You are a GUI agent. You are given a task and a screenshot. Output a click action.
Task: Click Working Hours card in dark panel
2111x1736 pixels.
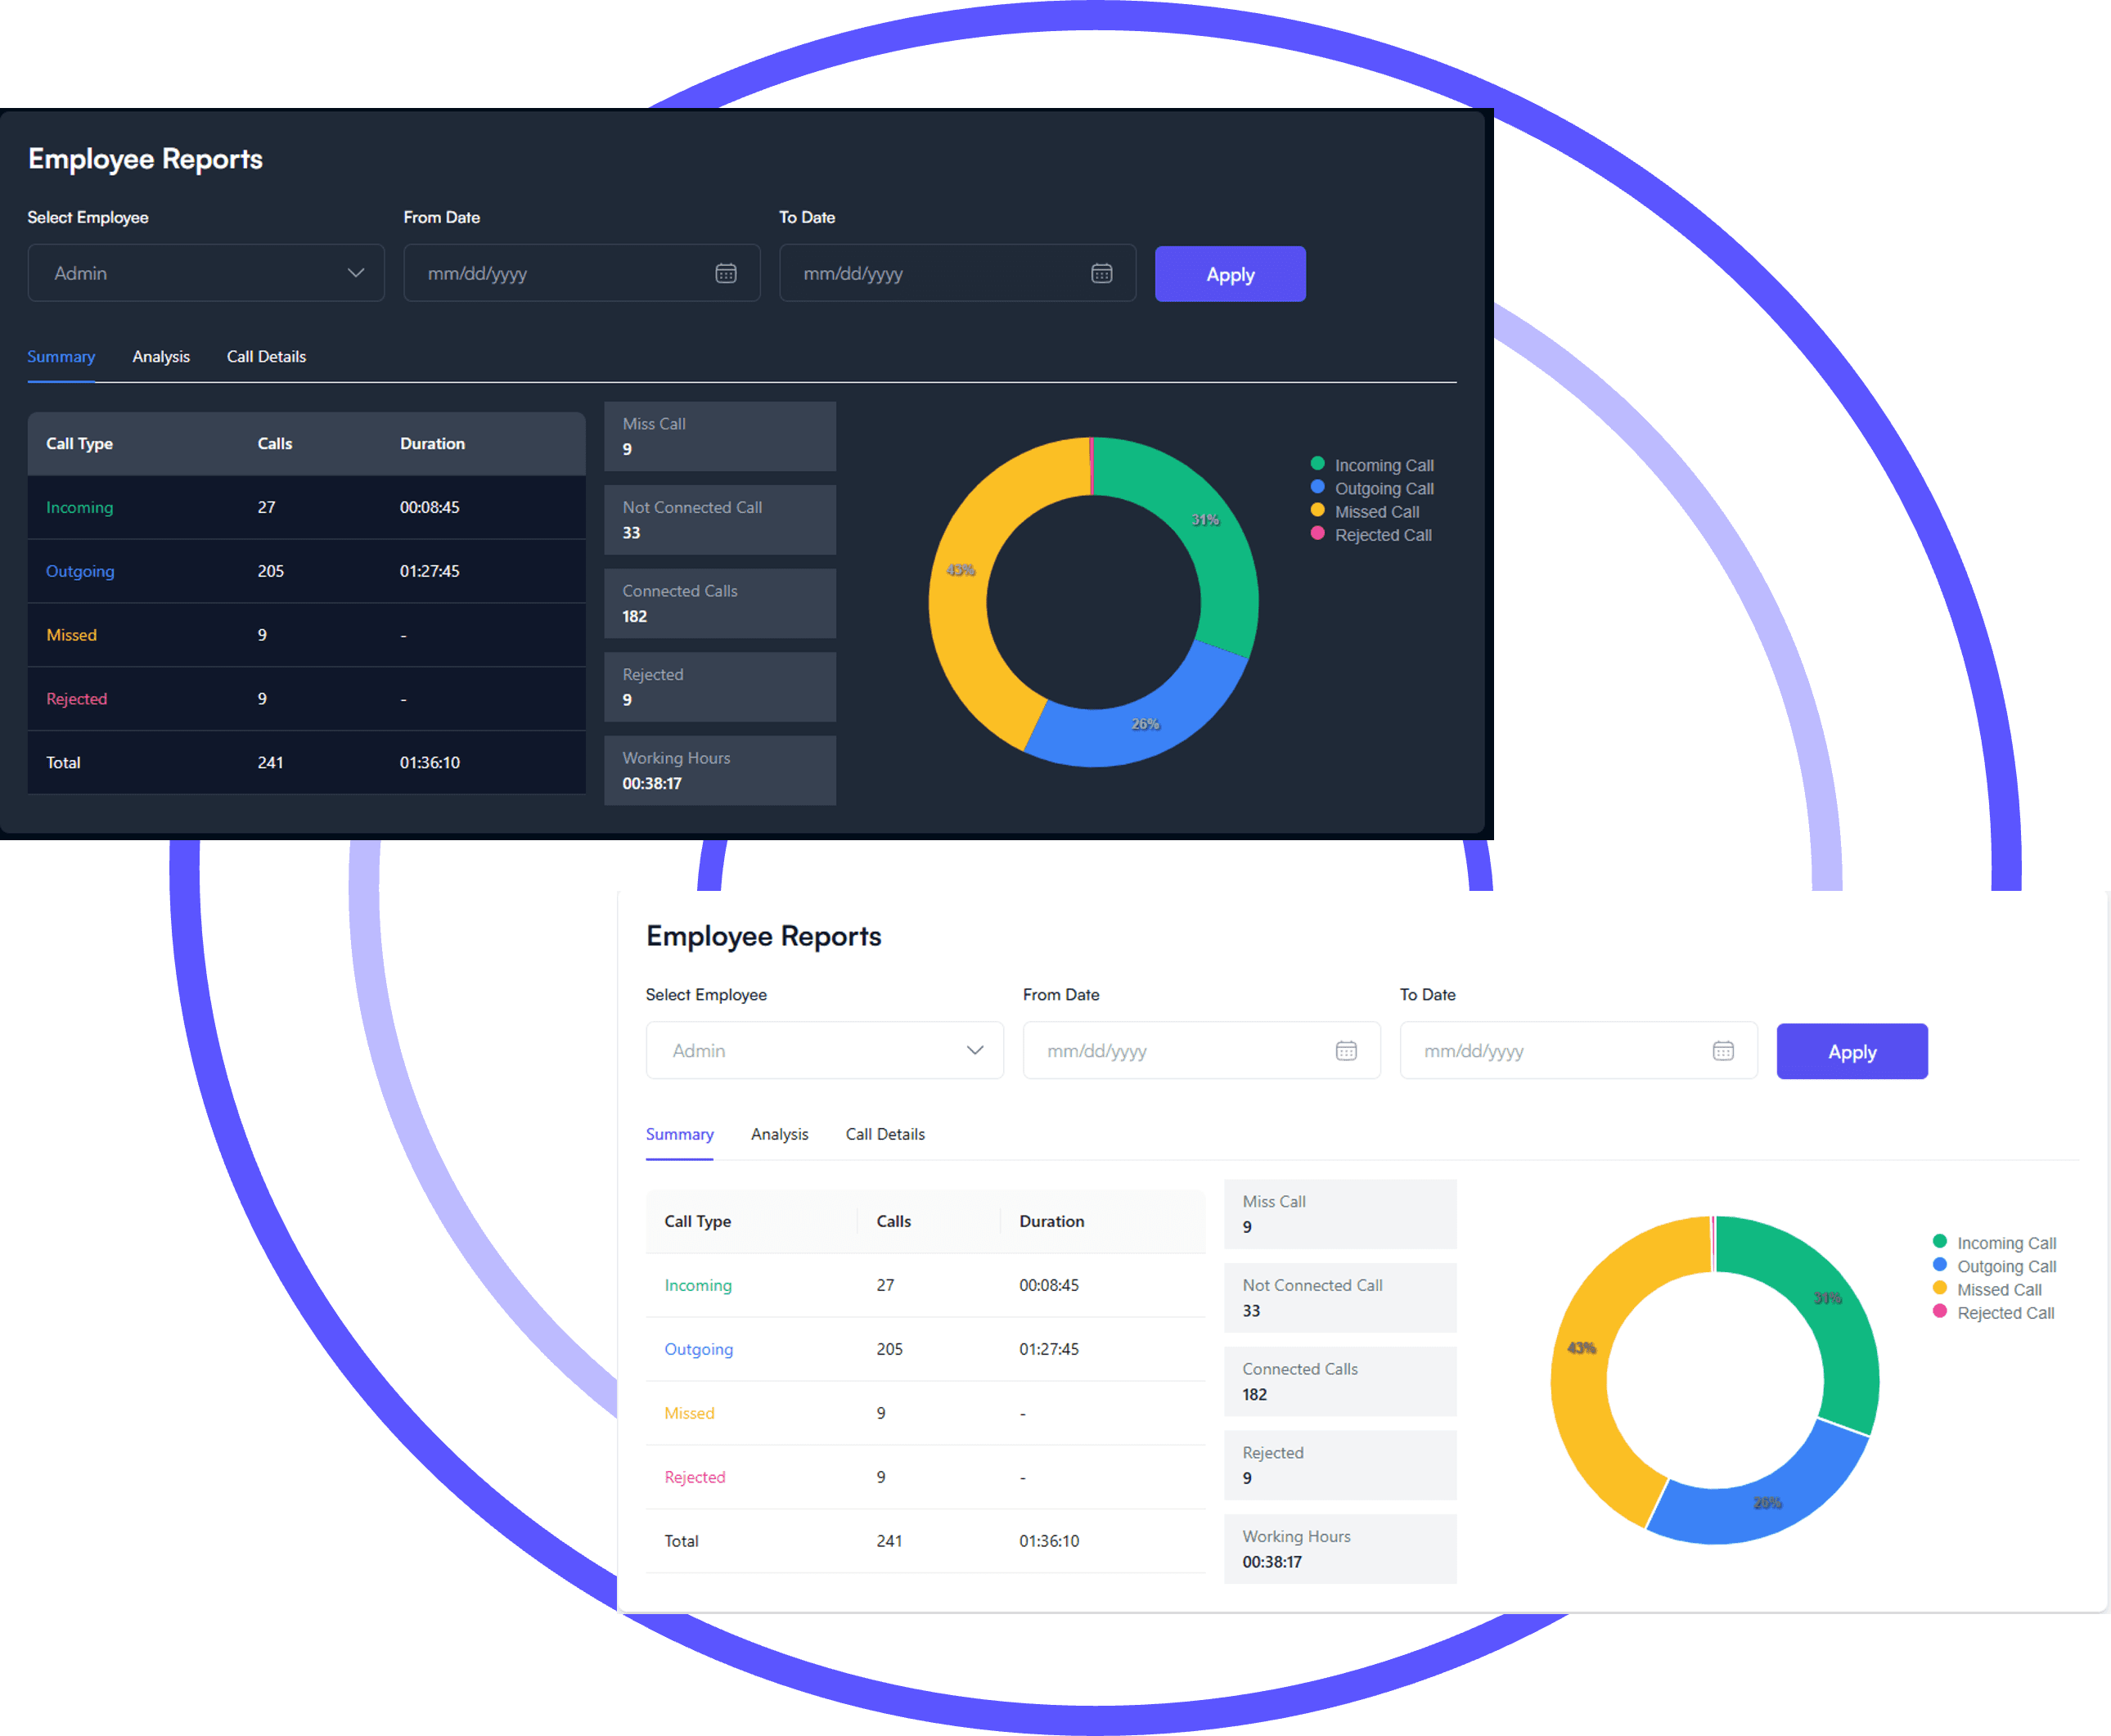tap(720, 770)
